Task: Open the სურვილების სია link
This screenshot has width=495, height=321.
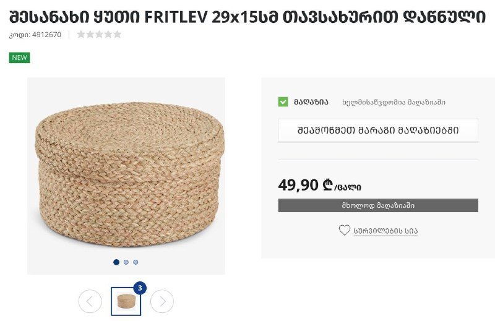Action: click(385, 231)
